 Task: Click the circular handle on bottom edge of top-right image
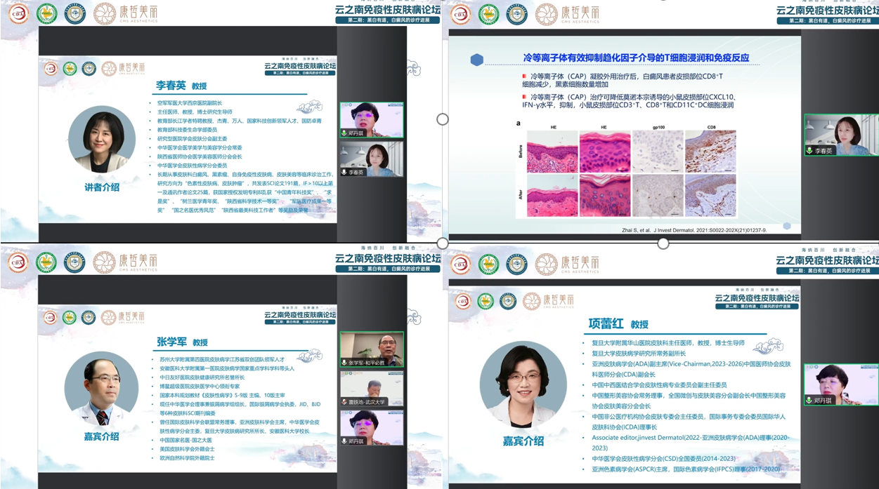(x=663, y=243)
